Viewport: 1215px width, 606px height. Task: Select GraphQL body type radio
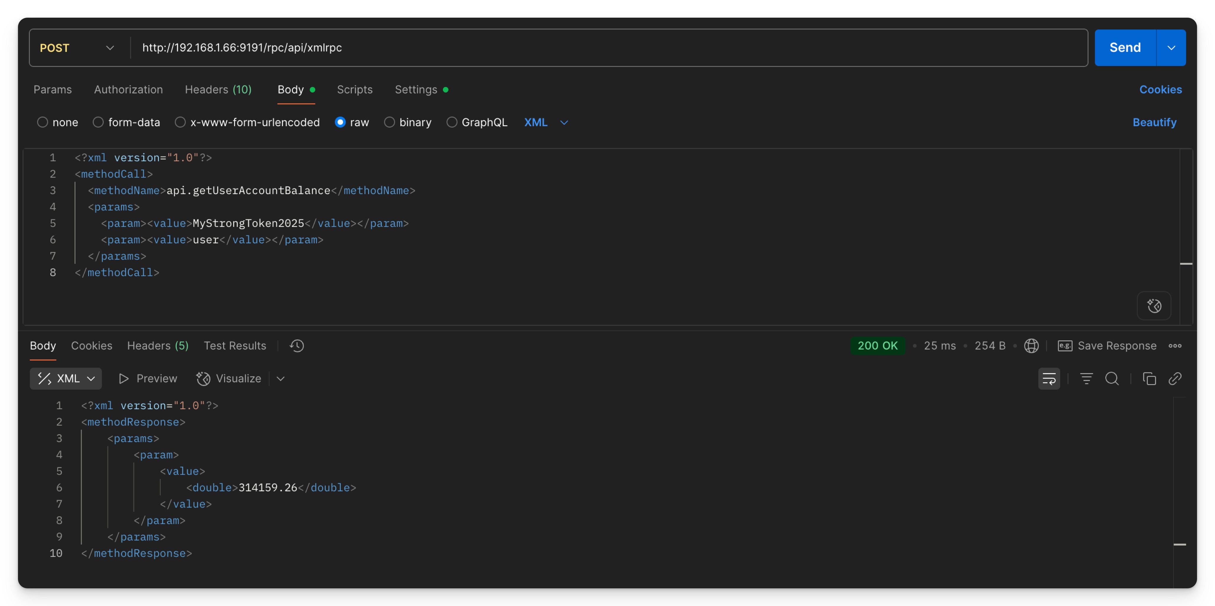coord(451,123)
